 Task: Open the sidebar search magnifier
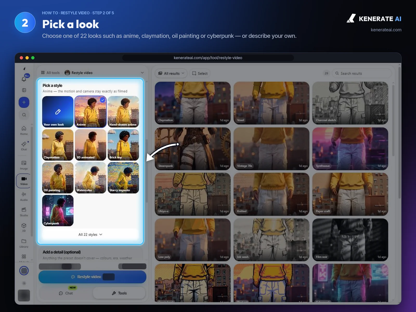[x=24, y=115]
